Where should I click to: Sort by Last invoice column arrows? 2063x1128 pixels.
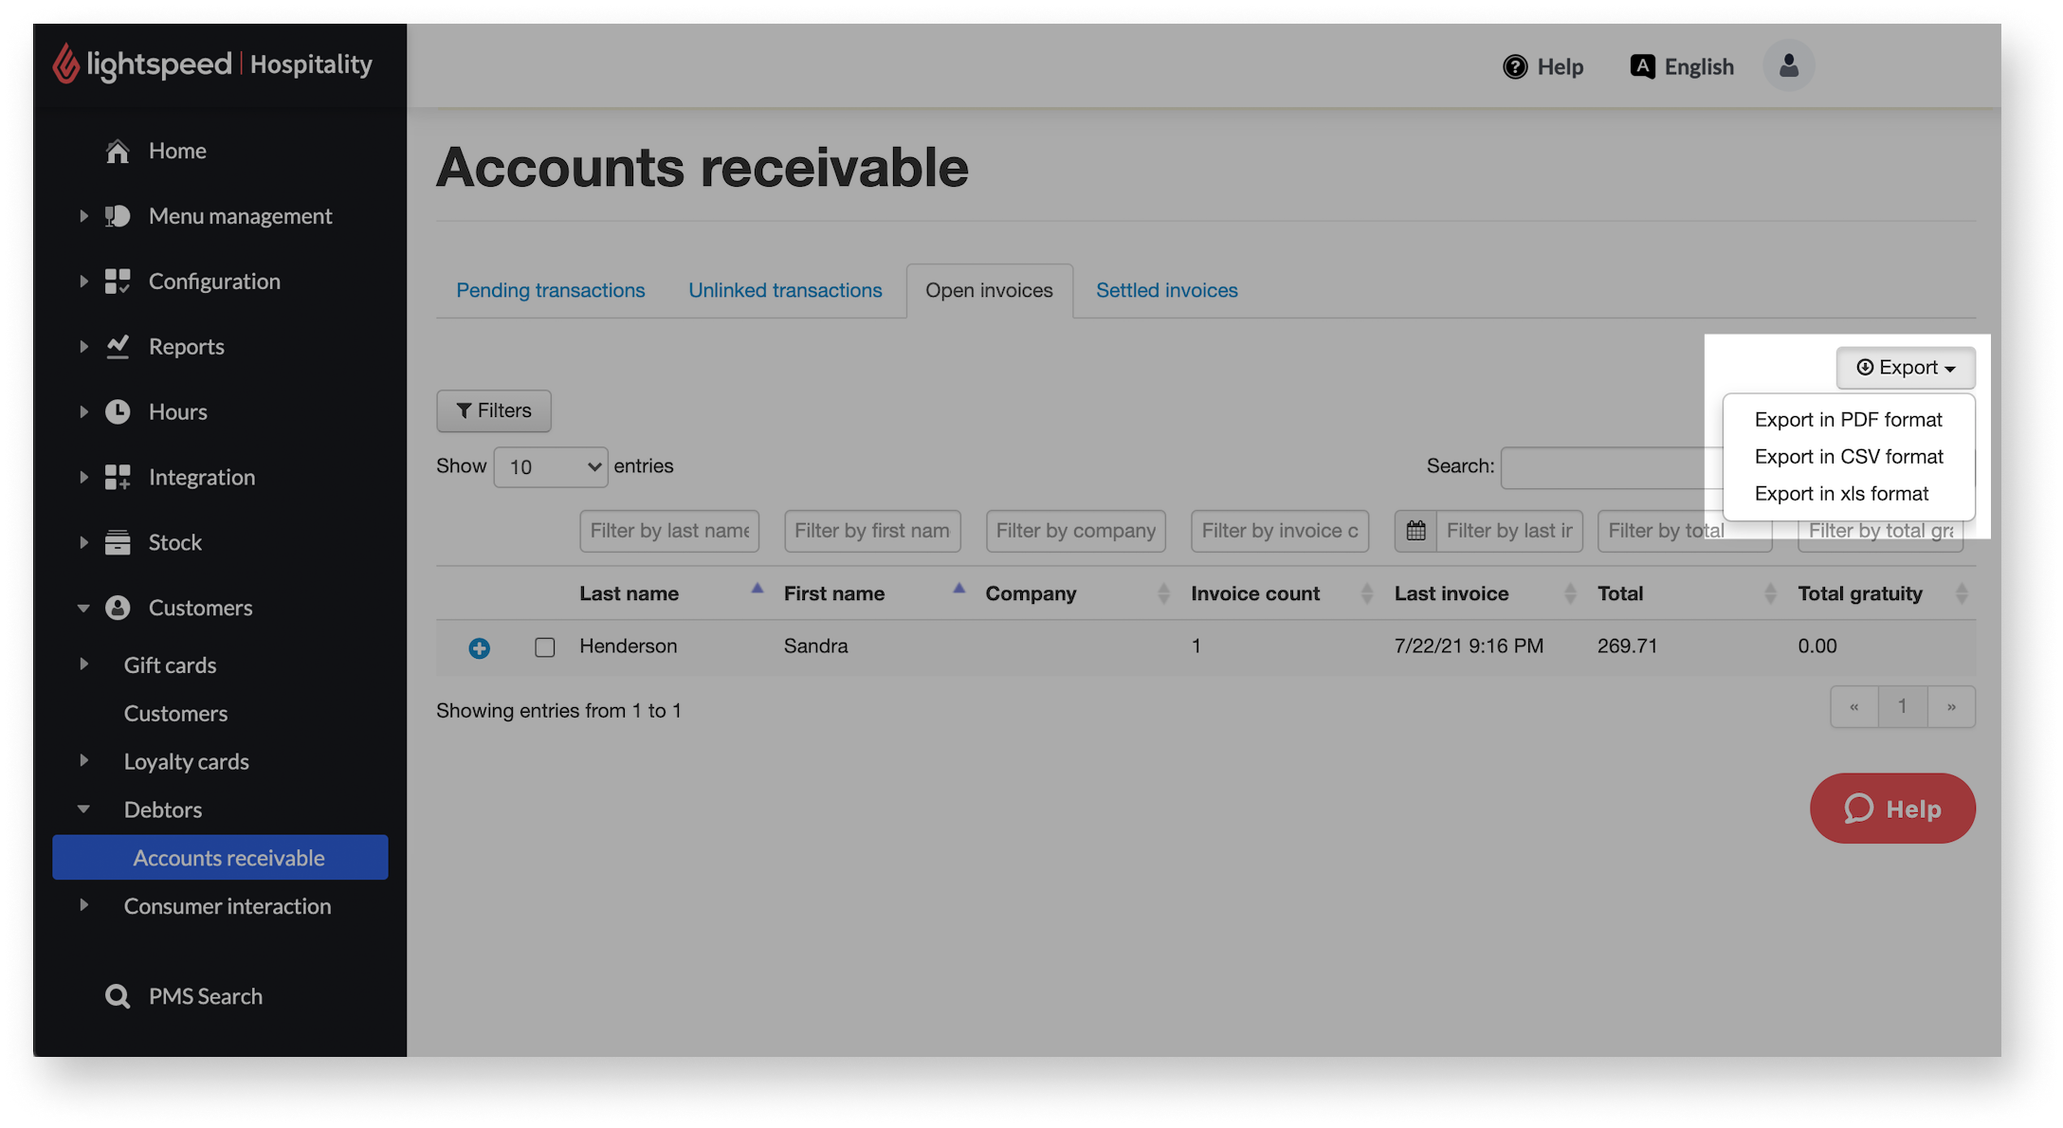point(1570,594)
